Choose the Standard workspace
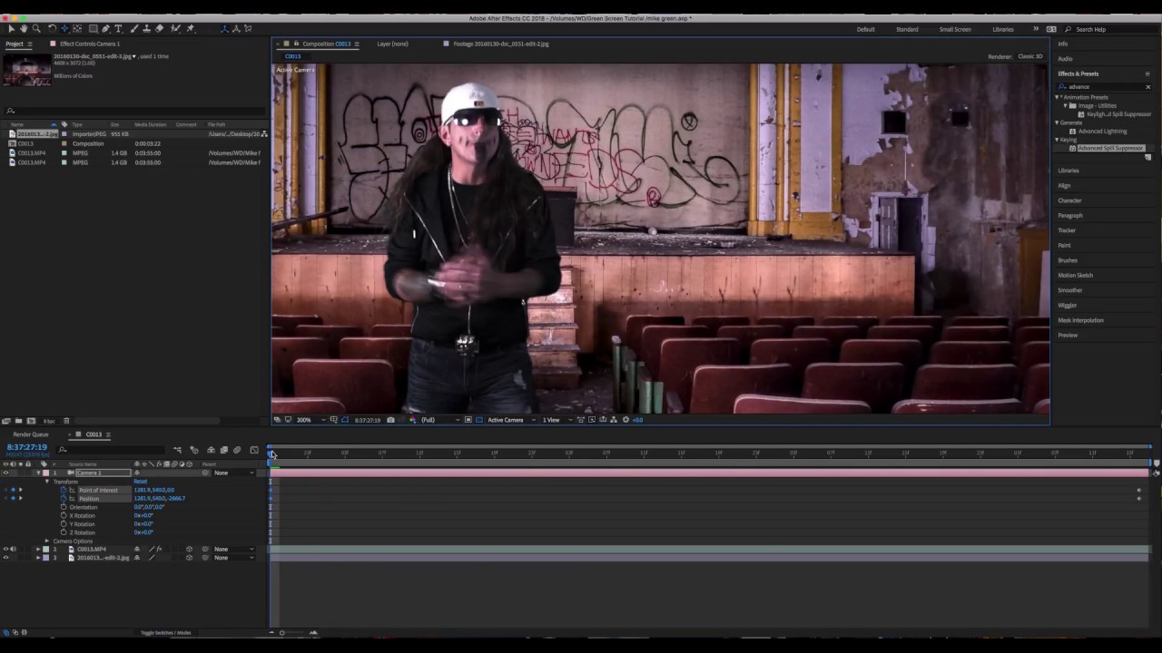This screenshot has width=1162, height=653. pyautogui.click(x=907, y=29)
